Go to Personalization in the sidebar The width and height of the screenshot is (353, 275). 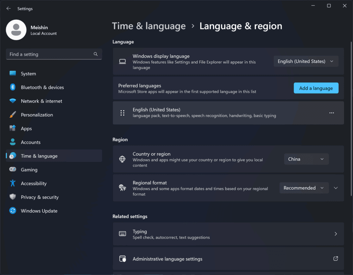tap(37, 115)
